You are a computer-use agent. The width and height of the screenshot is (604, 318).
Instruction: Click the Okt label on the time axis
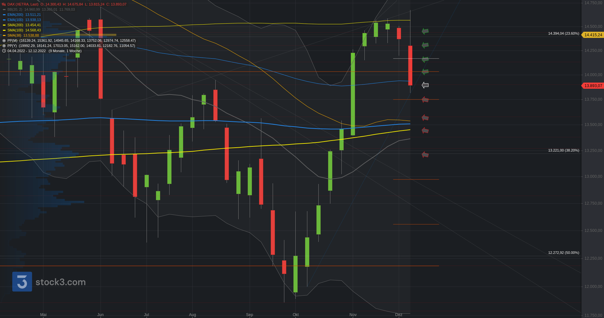click(296, 315)
